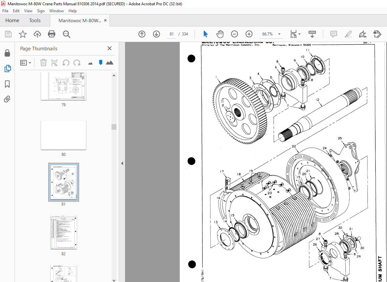
Task: Rotate page clockwise
Action: click(x=77, y=63)
